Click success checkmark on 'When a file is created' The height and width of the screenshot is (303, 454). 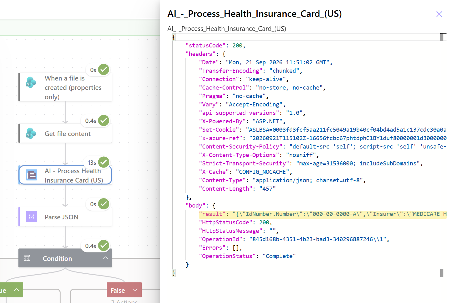click(x=104, y=69)
